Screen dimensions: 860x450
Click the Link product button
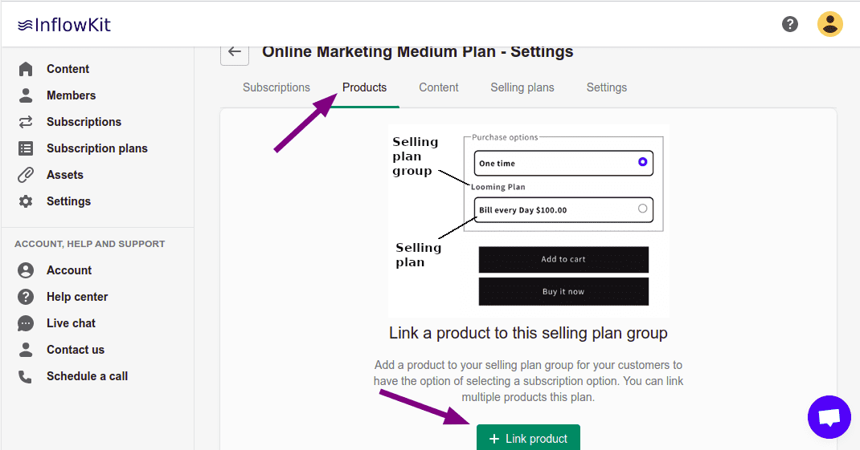coord(528,438)
